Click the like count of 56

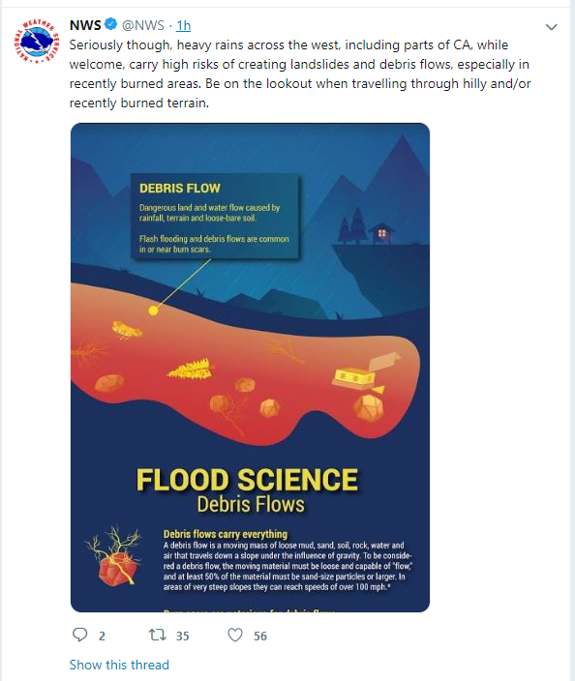point(260,636)
